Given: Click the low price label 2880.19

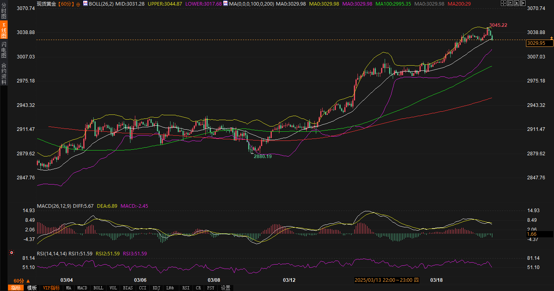Looking at the screenshot, I should pyautogui.click(x=263, y=156).
